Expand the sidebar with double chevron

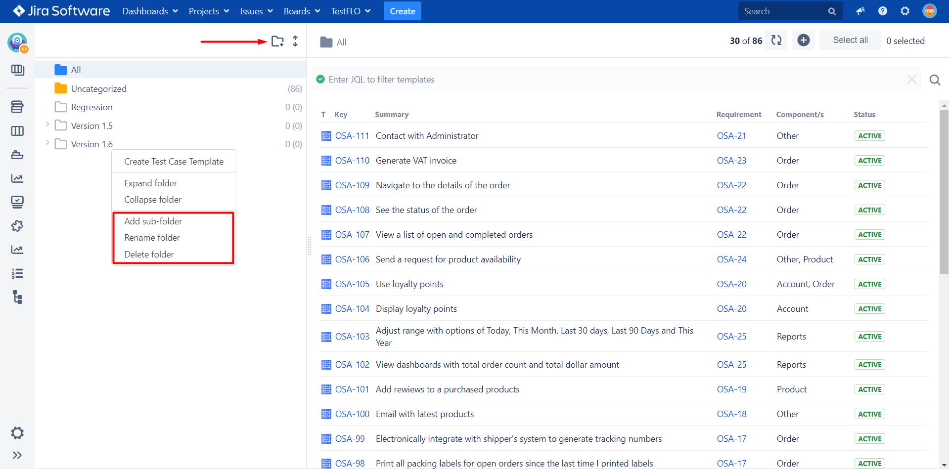tap(17, 455)
